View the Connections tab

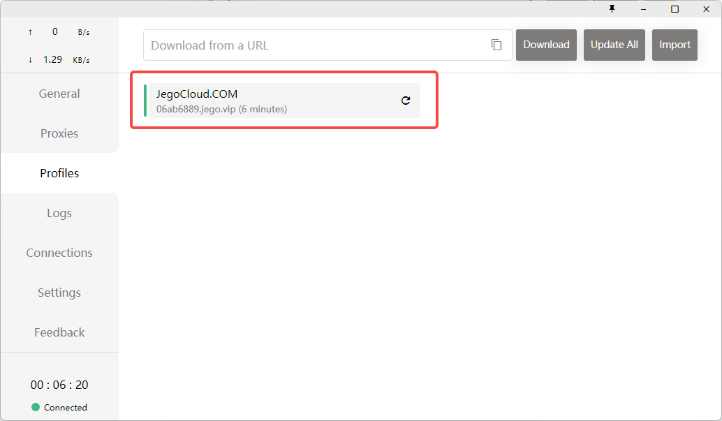coord(59,253)
